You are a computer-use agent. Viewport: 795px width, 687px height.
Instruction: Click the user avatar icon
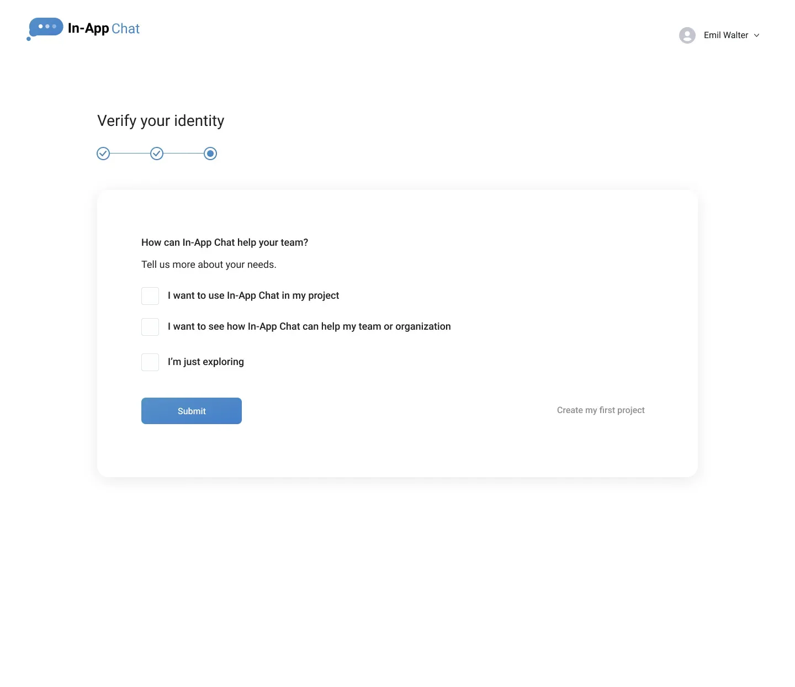pyautogui.click(x=687, y=35)
